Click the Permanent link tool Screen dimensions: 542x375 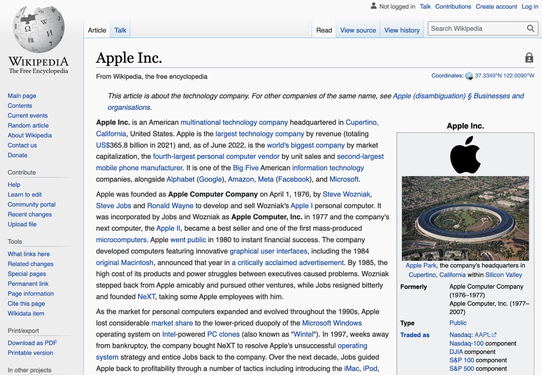point(28,284)
